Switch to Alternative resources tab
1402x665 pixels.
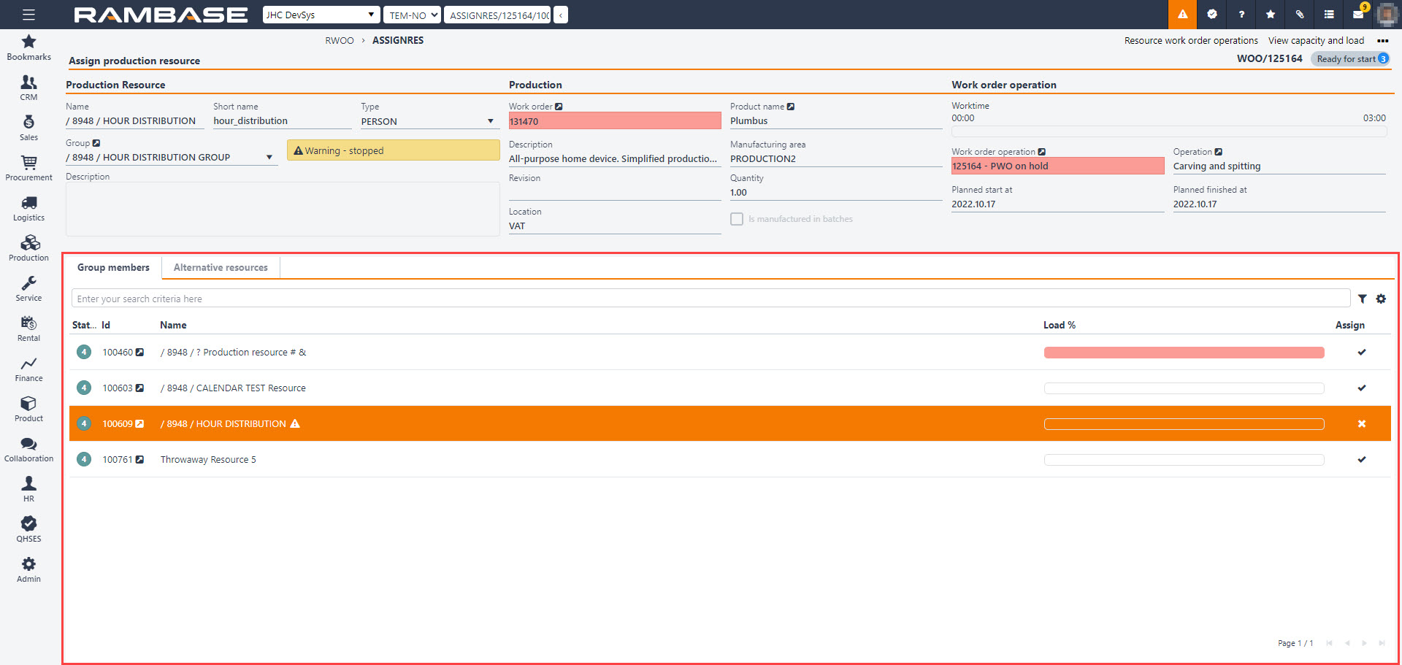(x=221, y=268)
